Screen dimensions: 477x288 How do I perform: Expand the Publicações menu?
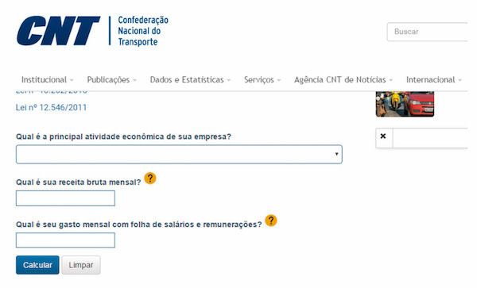[x=111, y=80]
